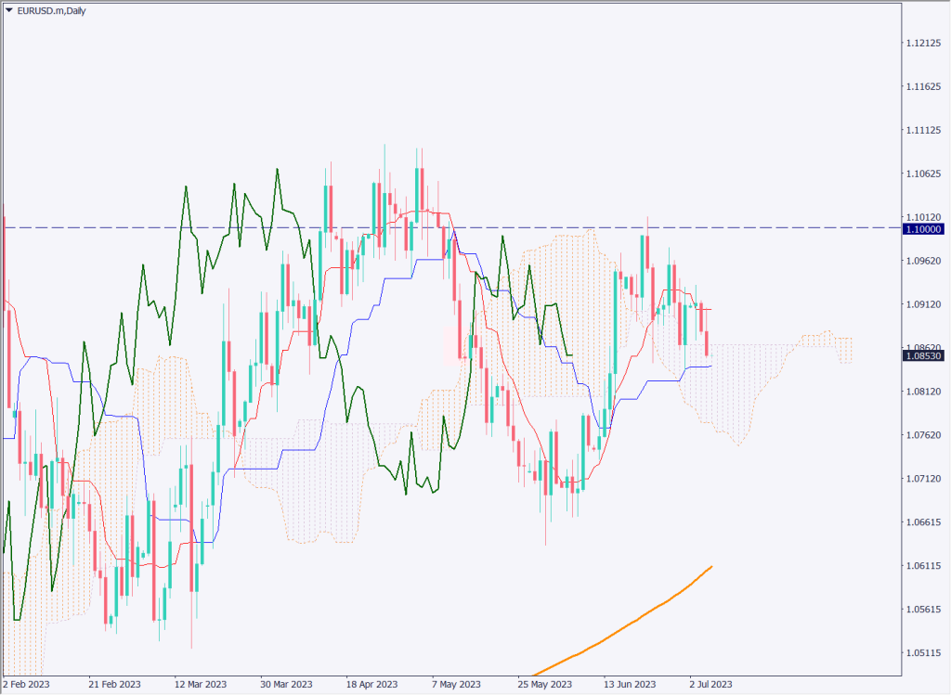The image size is (951, 695).
Task: Click the 1.06115 price axis value
Action: pos(924,566)
